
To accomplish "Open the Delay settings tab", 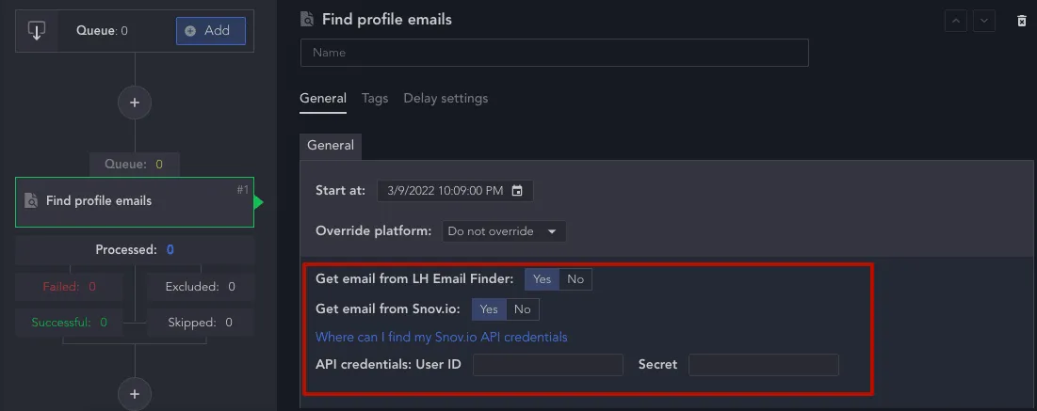I will [x=446, y=99].
